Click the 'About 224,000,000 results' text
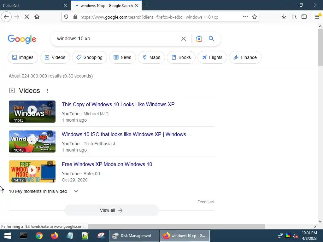 51,76
